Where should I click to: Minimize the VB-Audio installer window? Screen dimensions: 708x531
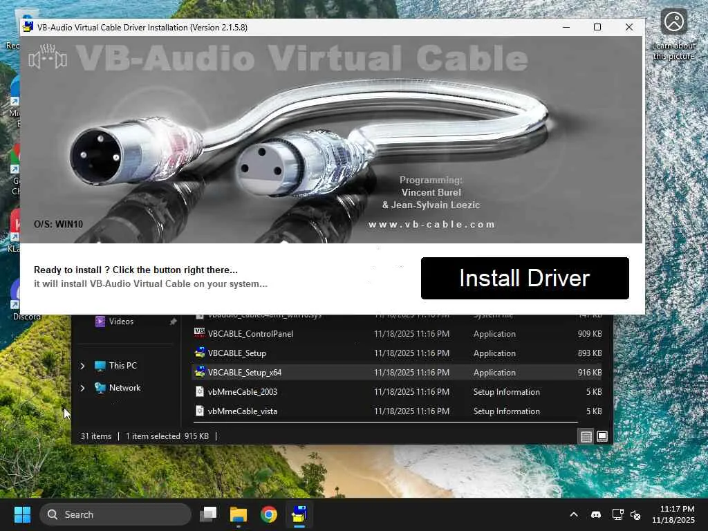566,27
